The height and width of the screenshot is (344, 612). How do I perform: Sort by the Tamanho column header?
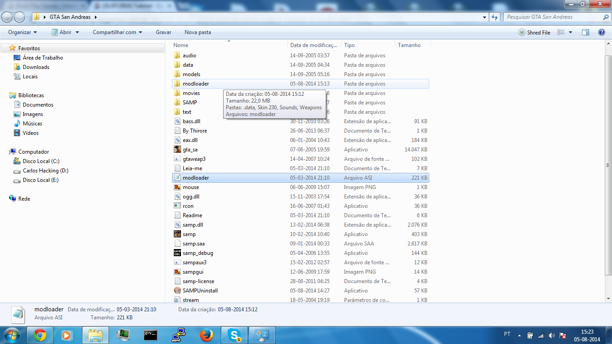(x=413, y=45)
